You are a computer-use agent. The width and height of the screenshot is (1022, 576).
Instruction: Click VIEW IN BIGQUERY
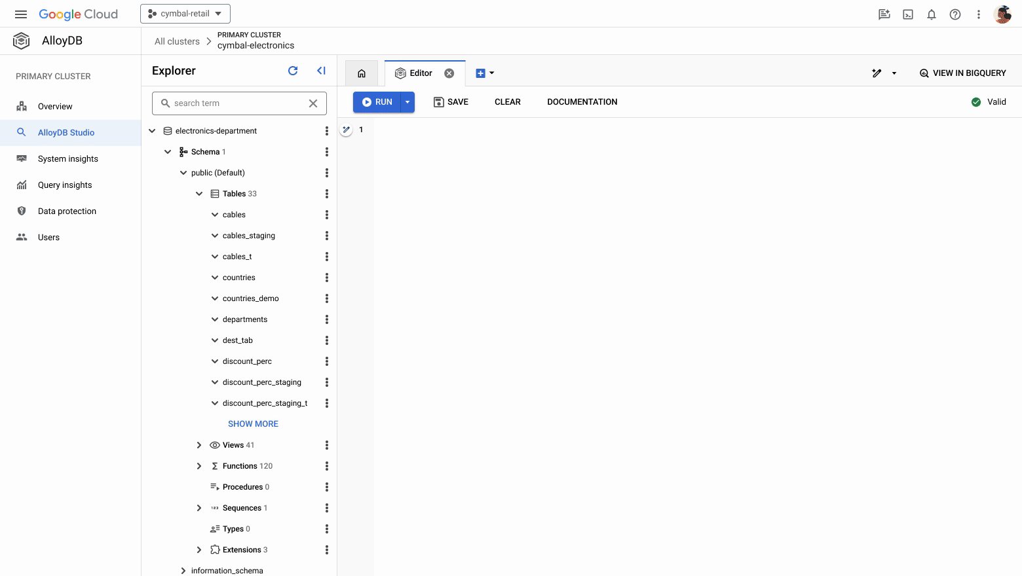[x=963, y=73]
